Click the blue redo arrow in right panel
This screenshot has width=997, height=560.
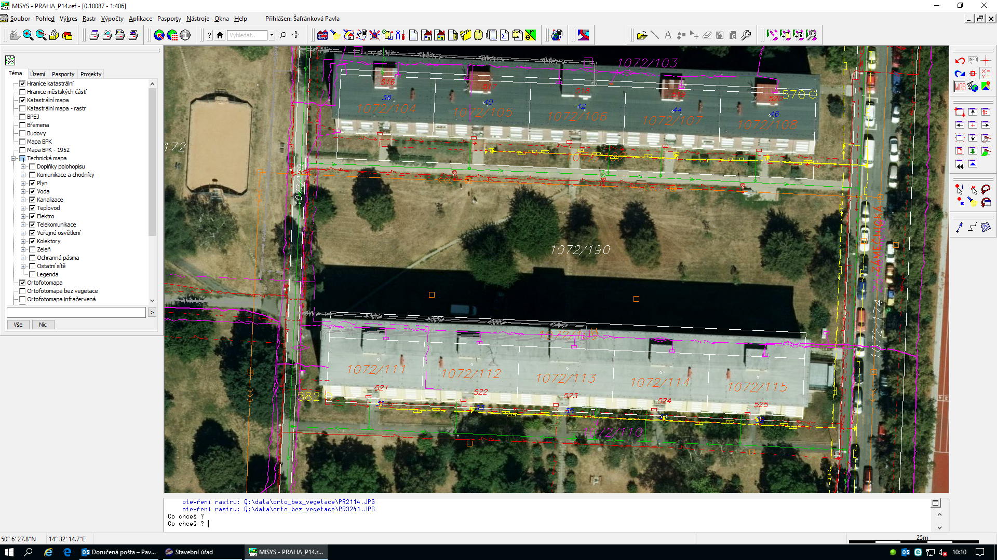(960, 74)
